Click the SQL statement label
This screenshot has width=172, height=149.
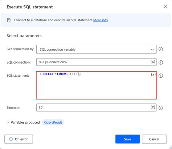18,76
